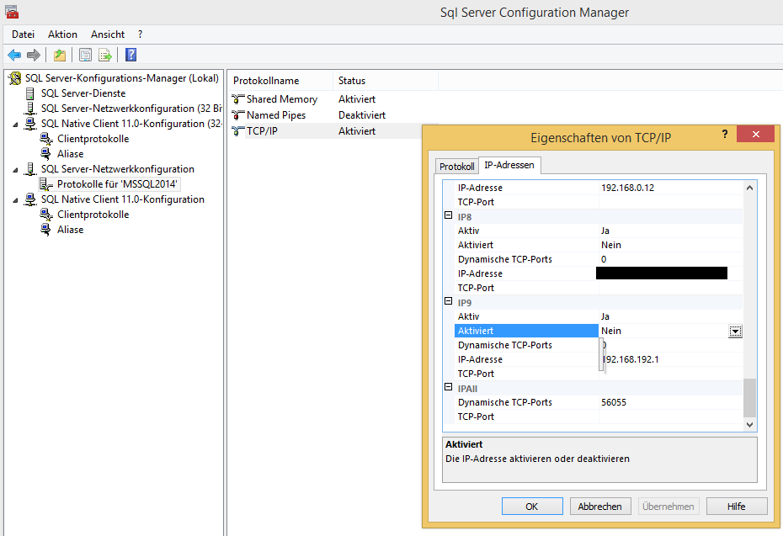This screenshot has width=783, height=536.
Task: Select the Aktiviert row under IP8
Action: pyautogui.click(x=599, y=245)
